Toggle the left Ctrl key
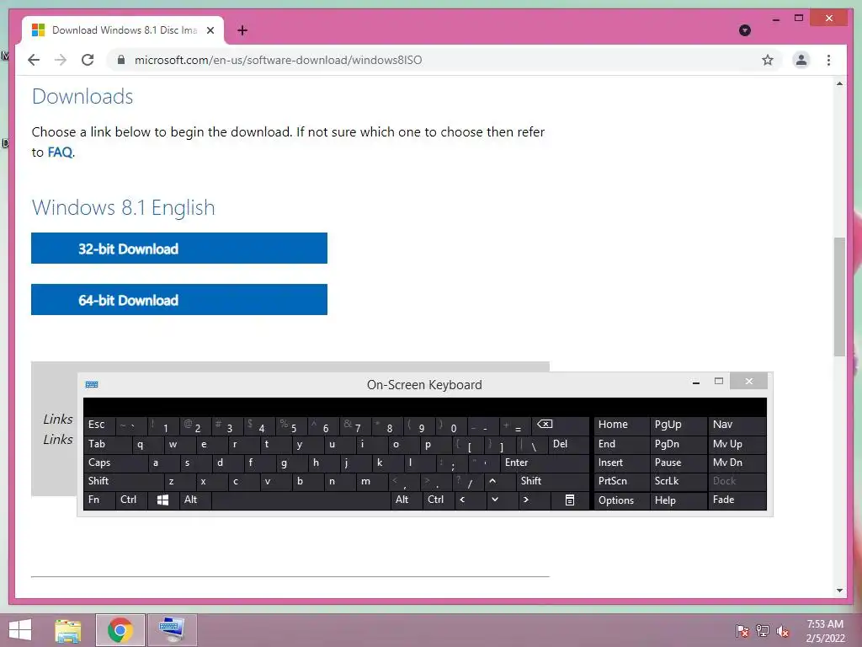The width and height of the screenshot is (862, 647). point(131,500)
